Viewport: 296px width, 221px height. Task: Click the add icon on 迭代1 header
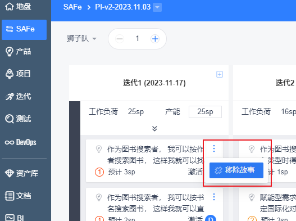220,74
